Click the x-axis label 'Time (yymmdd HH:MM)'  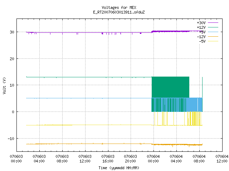[x=119, y=168]
